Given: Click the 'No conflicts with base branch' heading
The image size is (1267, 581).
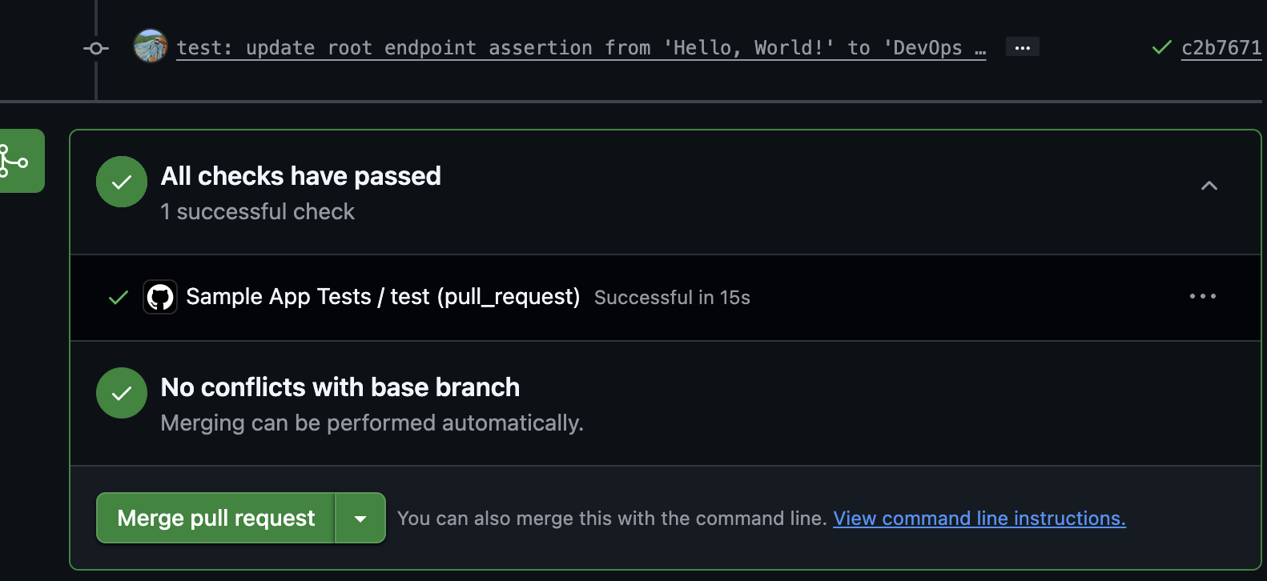Looking at the screenshot, I should pos(340,387).
